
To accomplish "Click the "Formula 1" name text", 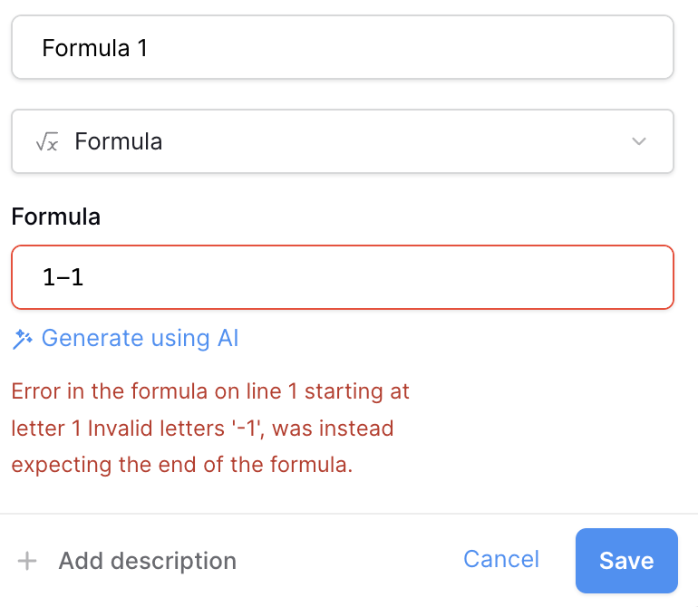I will tap(95, 48).
